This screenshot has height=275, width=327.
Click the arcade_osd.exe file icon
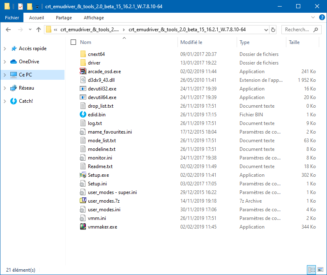83,72
